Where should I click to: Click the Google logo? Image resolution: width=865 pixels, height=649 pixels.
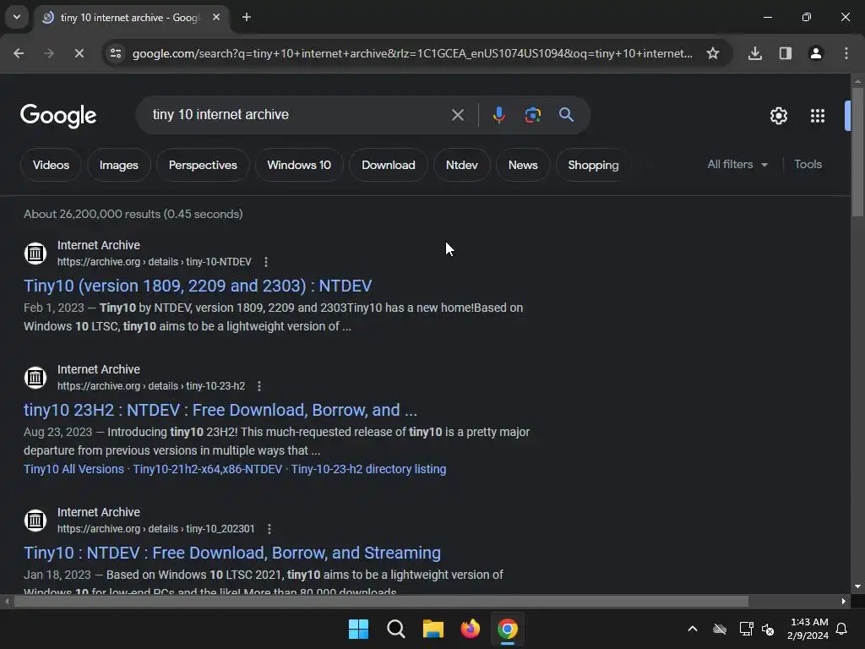(x=58, y=115)
